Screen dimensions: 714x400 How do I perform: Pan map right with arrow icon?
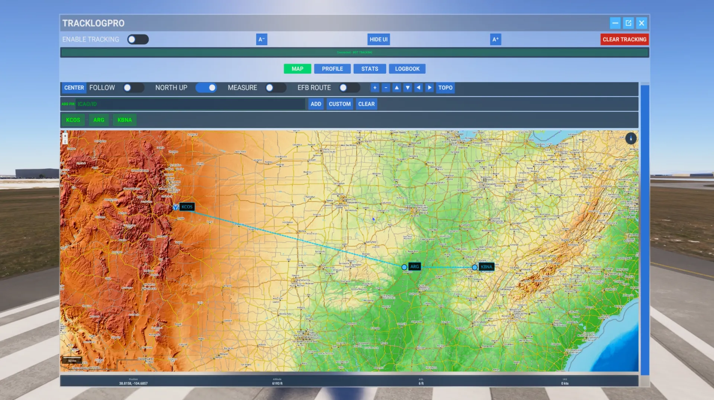tap(430, 88)
